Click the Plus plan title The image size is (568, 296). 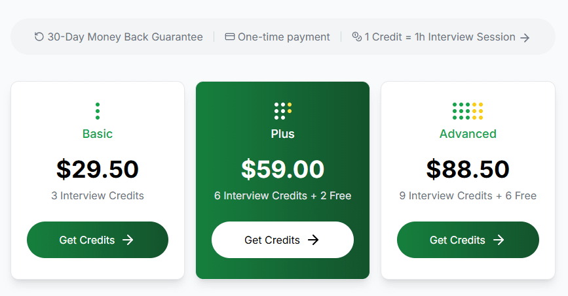point(282,134)
